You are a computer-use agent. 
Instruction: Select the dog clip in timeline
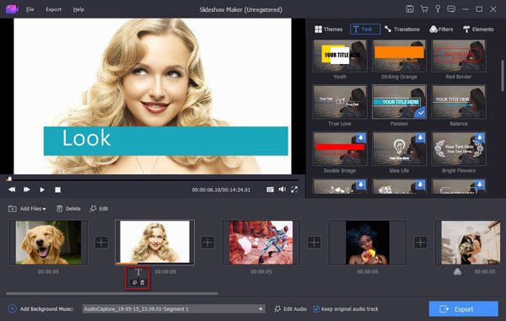pos(48,243)
